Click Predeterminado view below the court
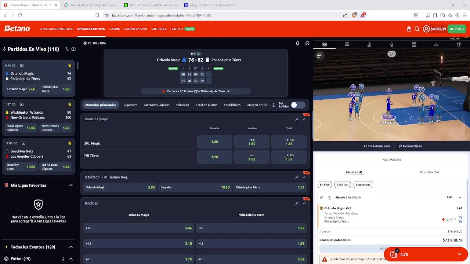The image size is (470, 264). pyautogui.click(x=377, y=146)
